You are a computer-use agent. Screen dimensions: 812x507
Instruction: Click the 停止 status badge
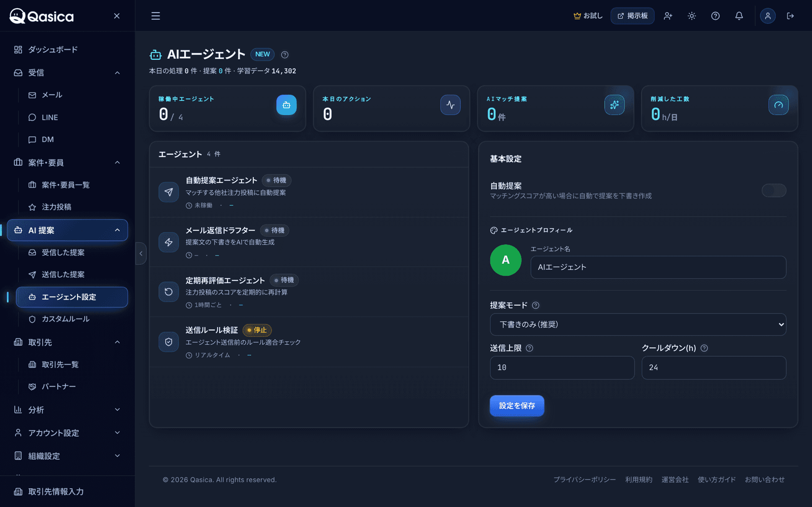pyautogui.click(x=257, y=330)
